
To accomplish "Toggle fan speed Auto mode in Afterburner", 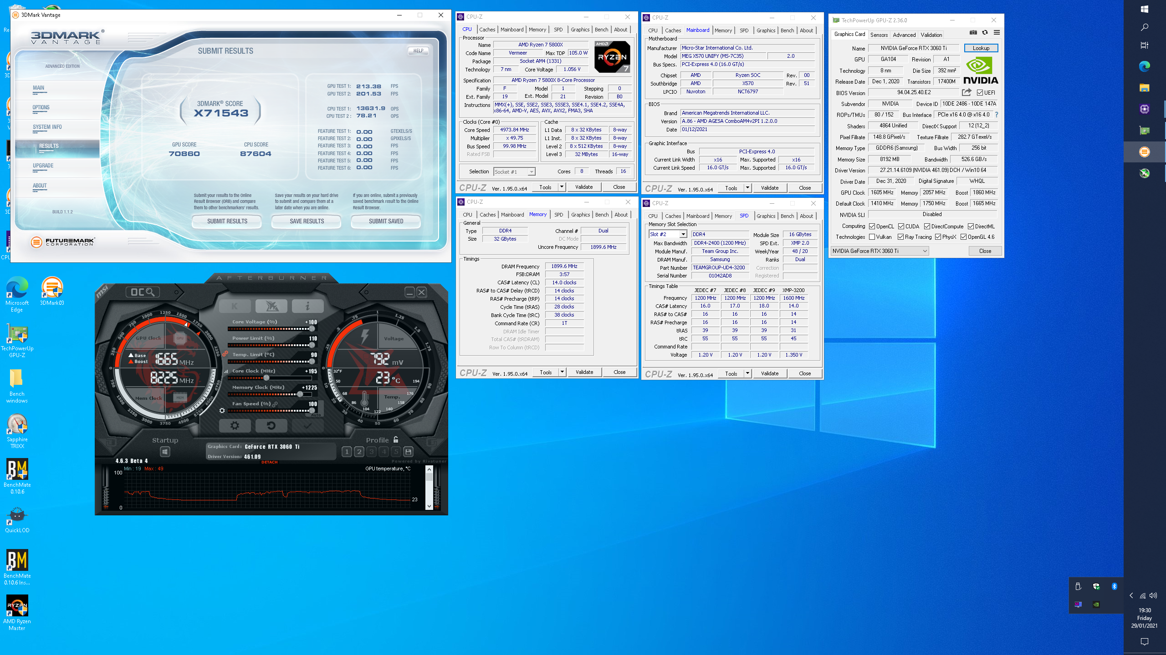I will 316,415.
